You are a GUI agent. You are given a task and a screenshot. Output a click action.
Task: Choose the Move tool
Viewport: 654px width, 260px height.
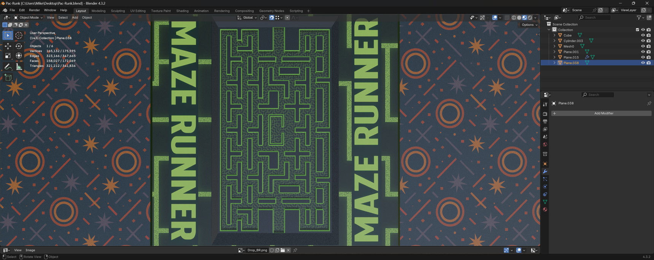[8, 46]
